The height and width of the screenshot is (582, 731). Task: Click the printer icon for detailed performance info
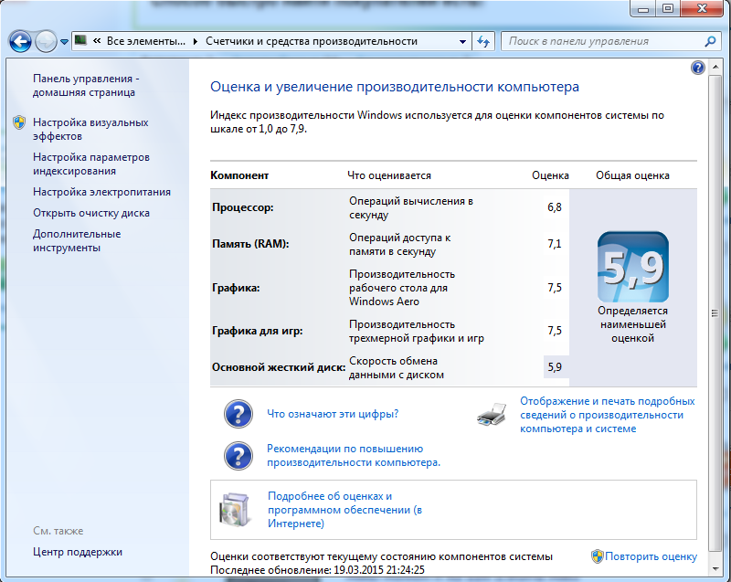492,416
